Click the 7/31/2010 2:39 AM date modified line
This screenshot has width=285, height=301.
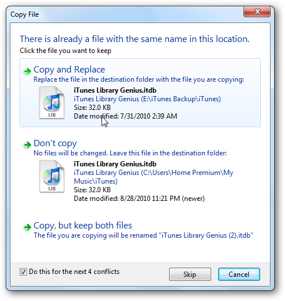coord(125,116)
